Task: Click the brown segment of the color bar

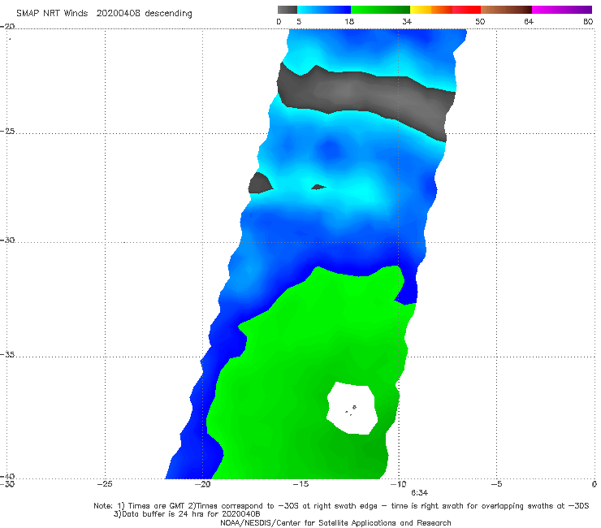Action: [x=506, y=10]
